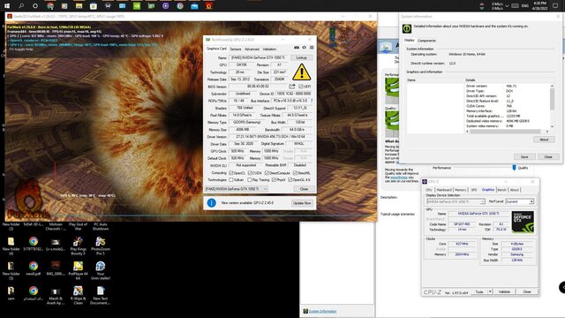Open Chrome from the taskbar

[50, 6]
